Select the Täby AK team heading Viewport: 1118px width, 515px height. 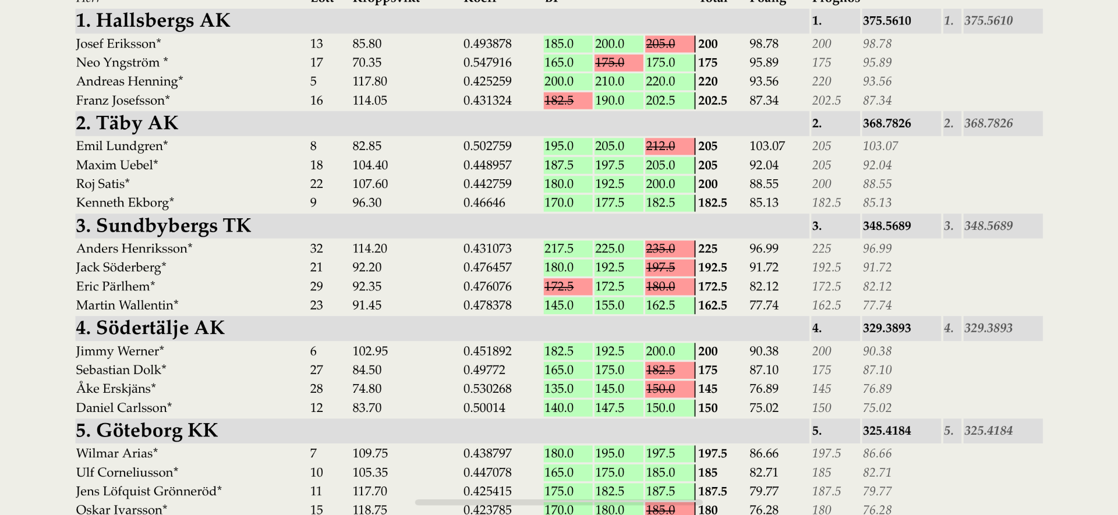tap(127, 123)
